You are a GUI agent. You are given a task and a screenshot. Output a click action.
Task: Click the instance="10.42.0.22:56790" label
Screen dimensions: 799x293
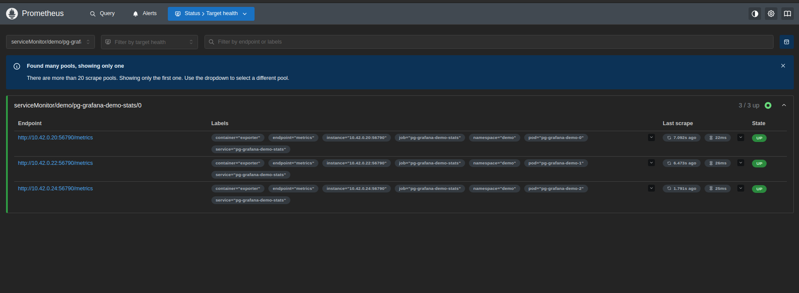[x=356, y=163]
